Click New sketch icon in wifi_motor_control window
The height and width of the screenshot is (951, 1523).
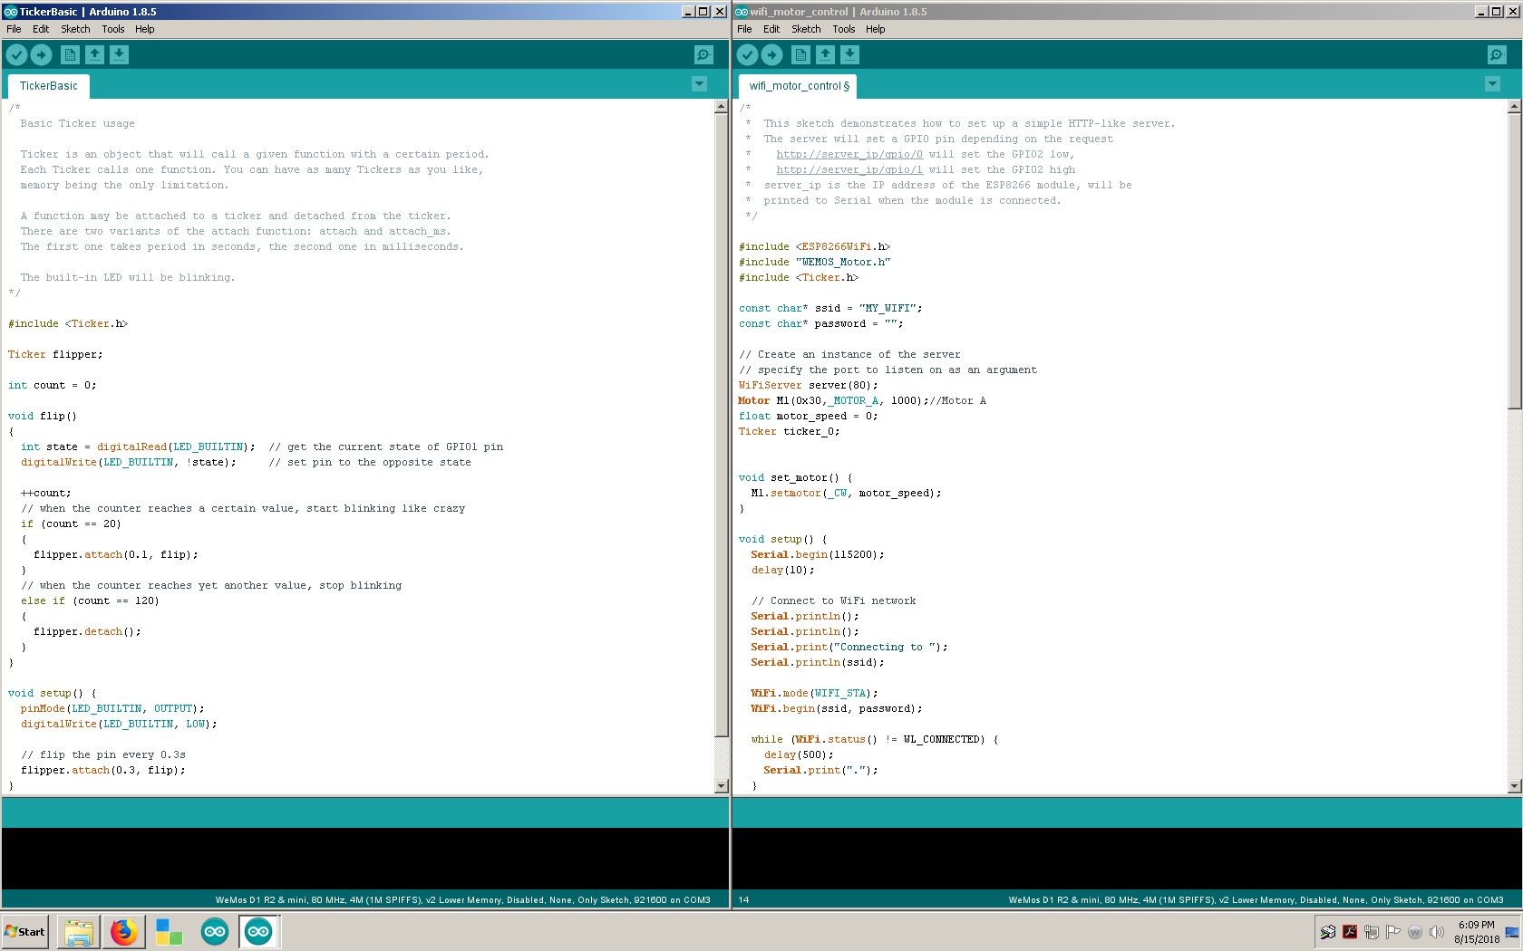coord(800,55)
